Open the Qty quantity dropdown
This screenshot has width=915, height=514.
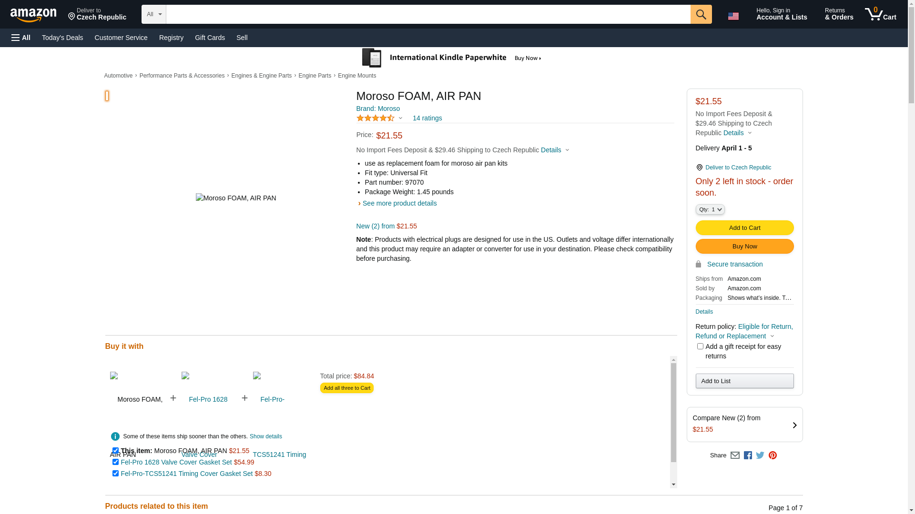tap(710, 209)
